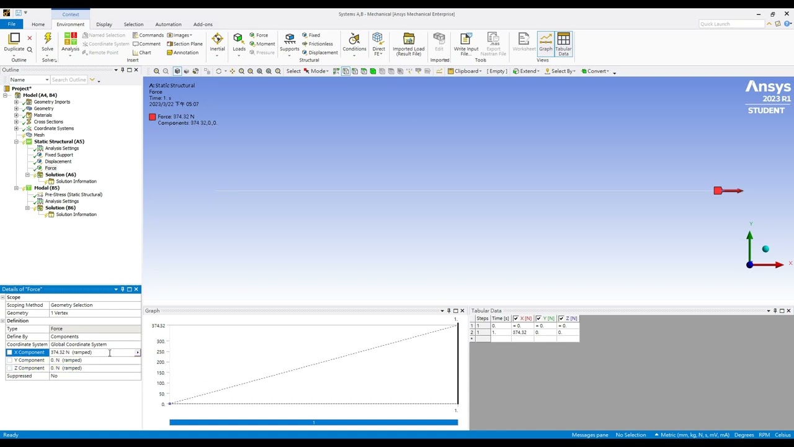Insert a Frictionless support from ribbon

(x=317, y=44)
